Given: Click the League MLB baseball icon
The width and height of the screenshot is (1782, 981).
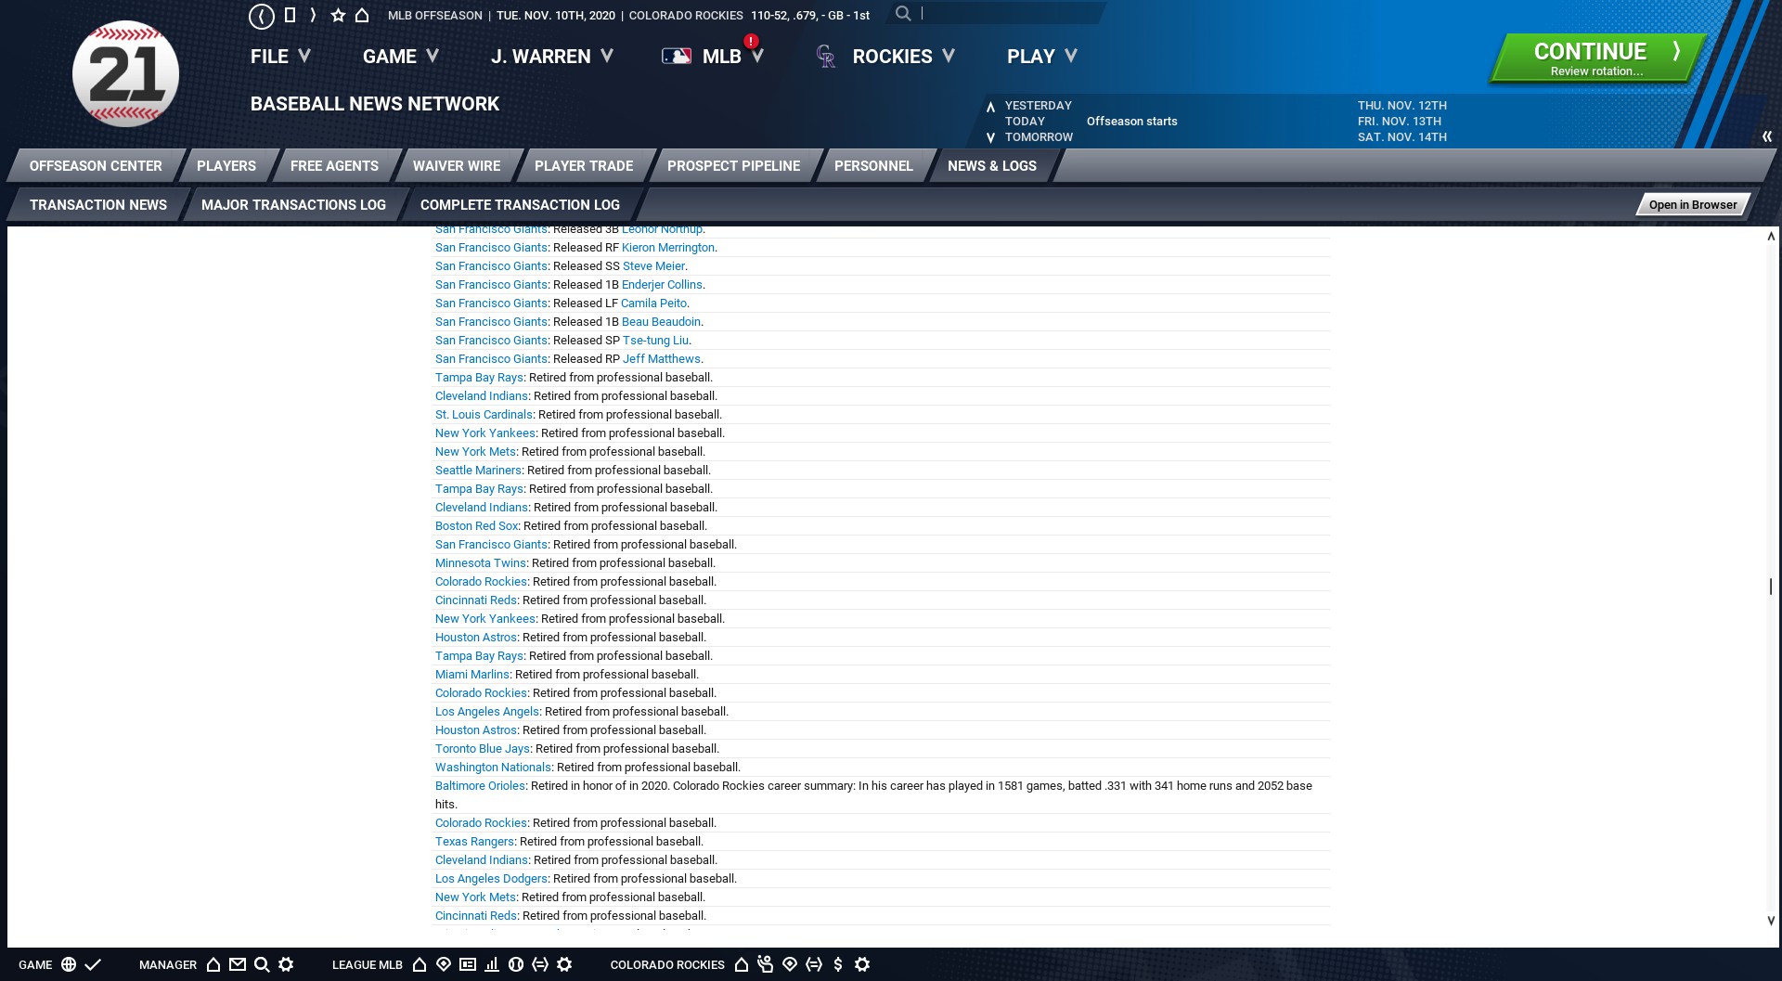Looking at the screenshot, I should point(516,964).
